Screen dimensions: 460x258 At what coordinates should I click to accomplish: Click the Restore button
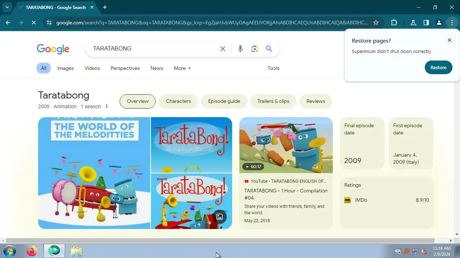438,67
